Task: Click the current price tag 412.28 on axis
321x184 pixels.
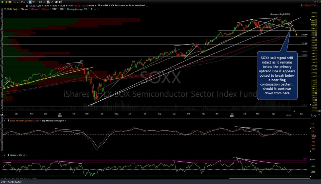Action: (314, 26)
